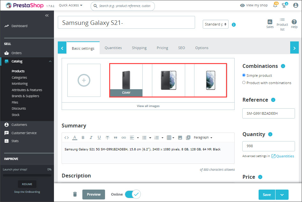Apply italic formatting in Summary editor

[x=91, y=138]
